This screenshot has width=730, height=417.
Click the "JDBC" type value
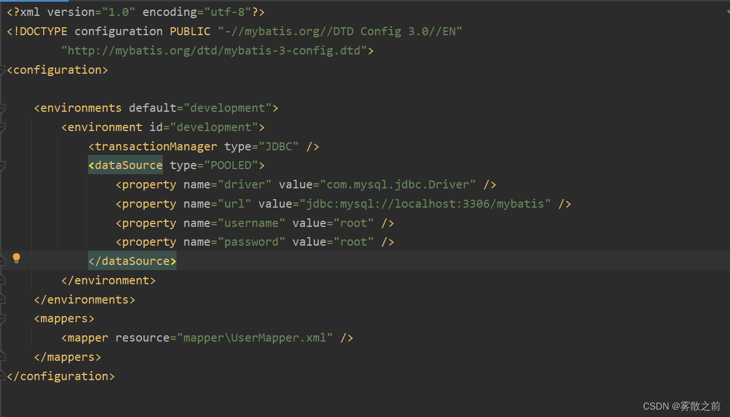pos(279,146)
